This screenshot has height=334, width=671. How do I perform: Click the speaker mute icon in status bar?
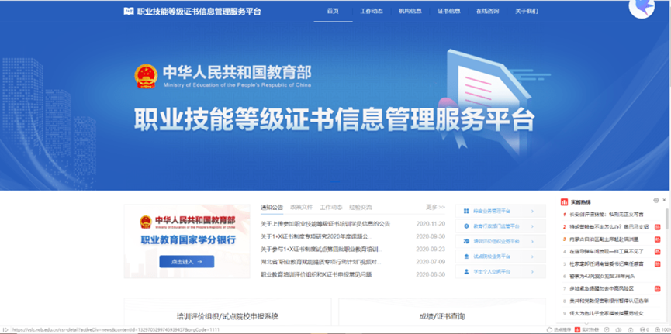619,329
